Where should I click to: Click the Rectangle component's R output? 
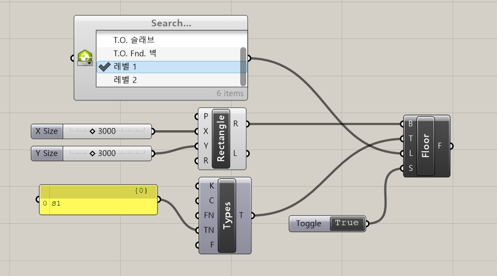236,124
